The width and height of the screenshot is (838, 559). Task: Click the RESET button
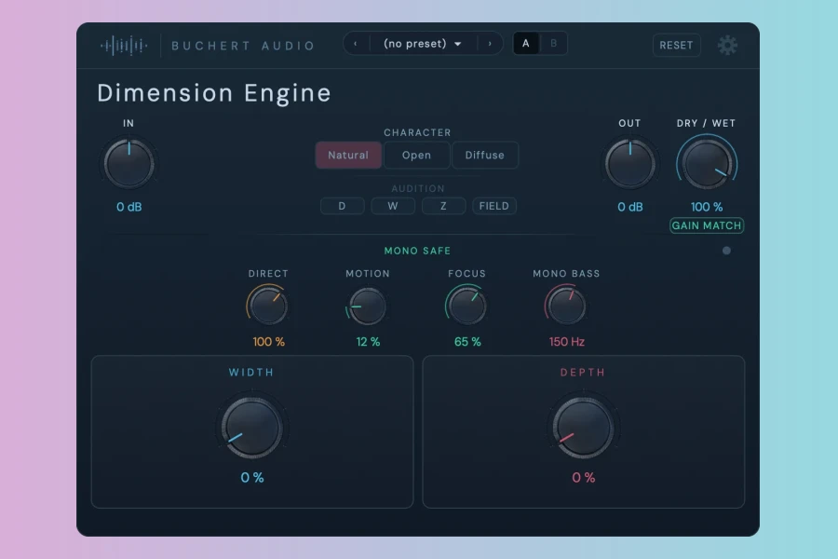coord(676,46)
